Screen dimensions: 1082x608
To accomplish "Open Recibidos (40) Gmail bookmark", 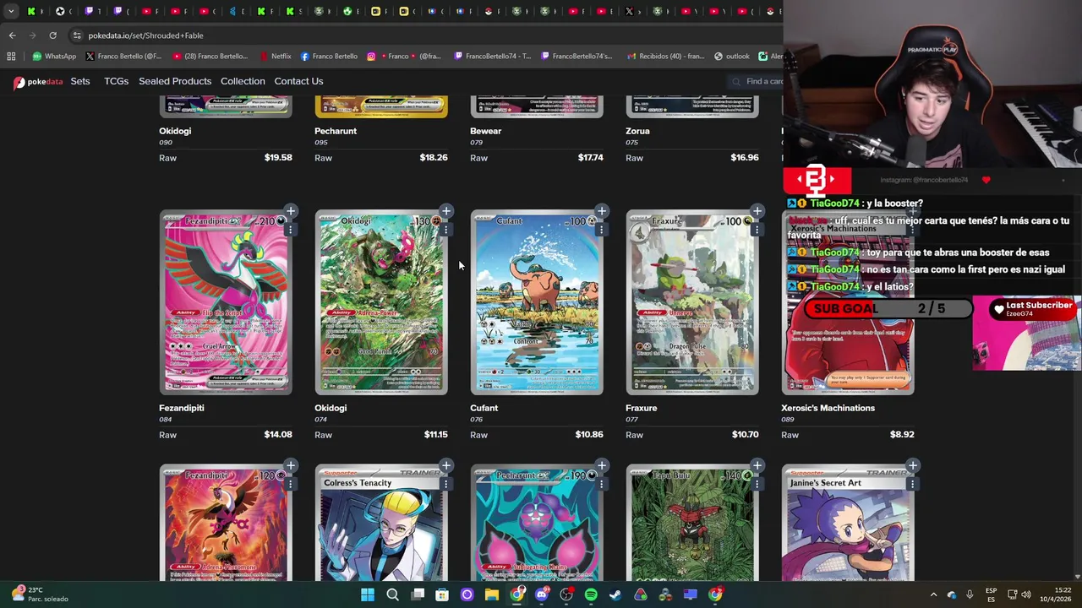I will coord(665,57).
